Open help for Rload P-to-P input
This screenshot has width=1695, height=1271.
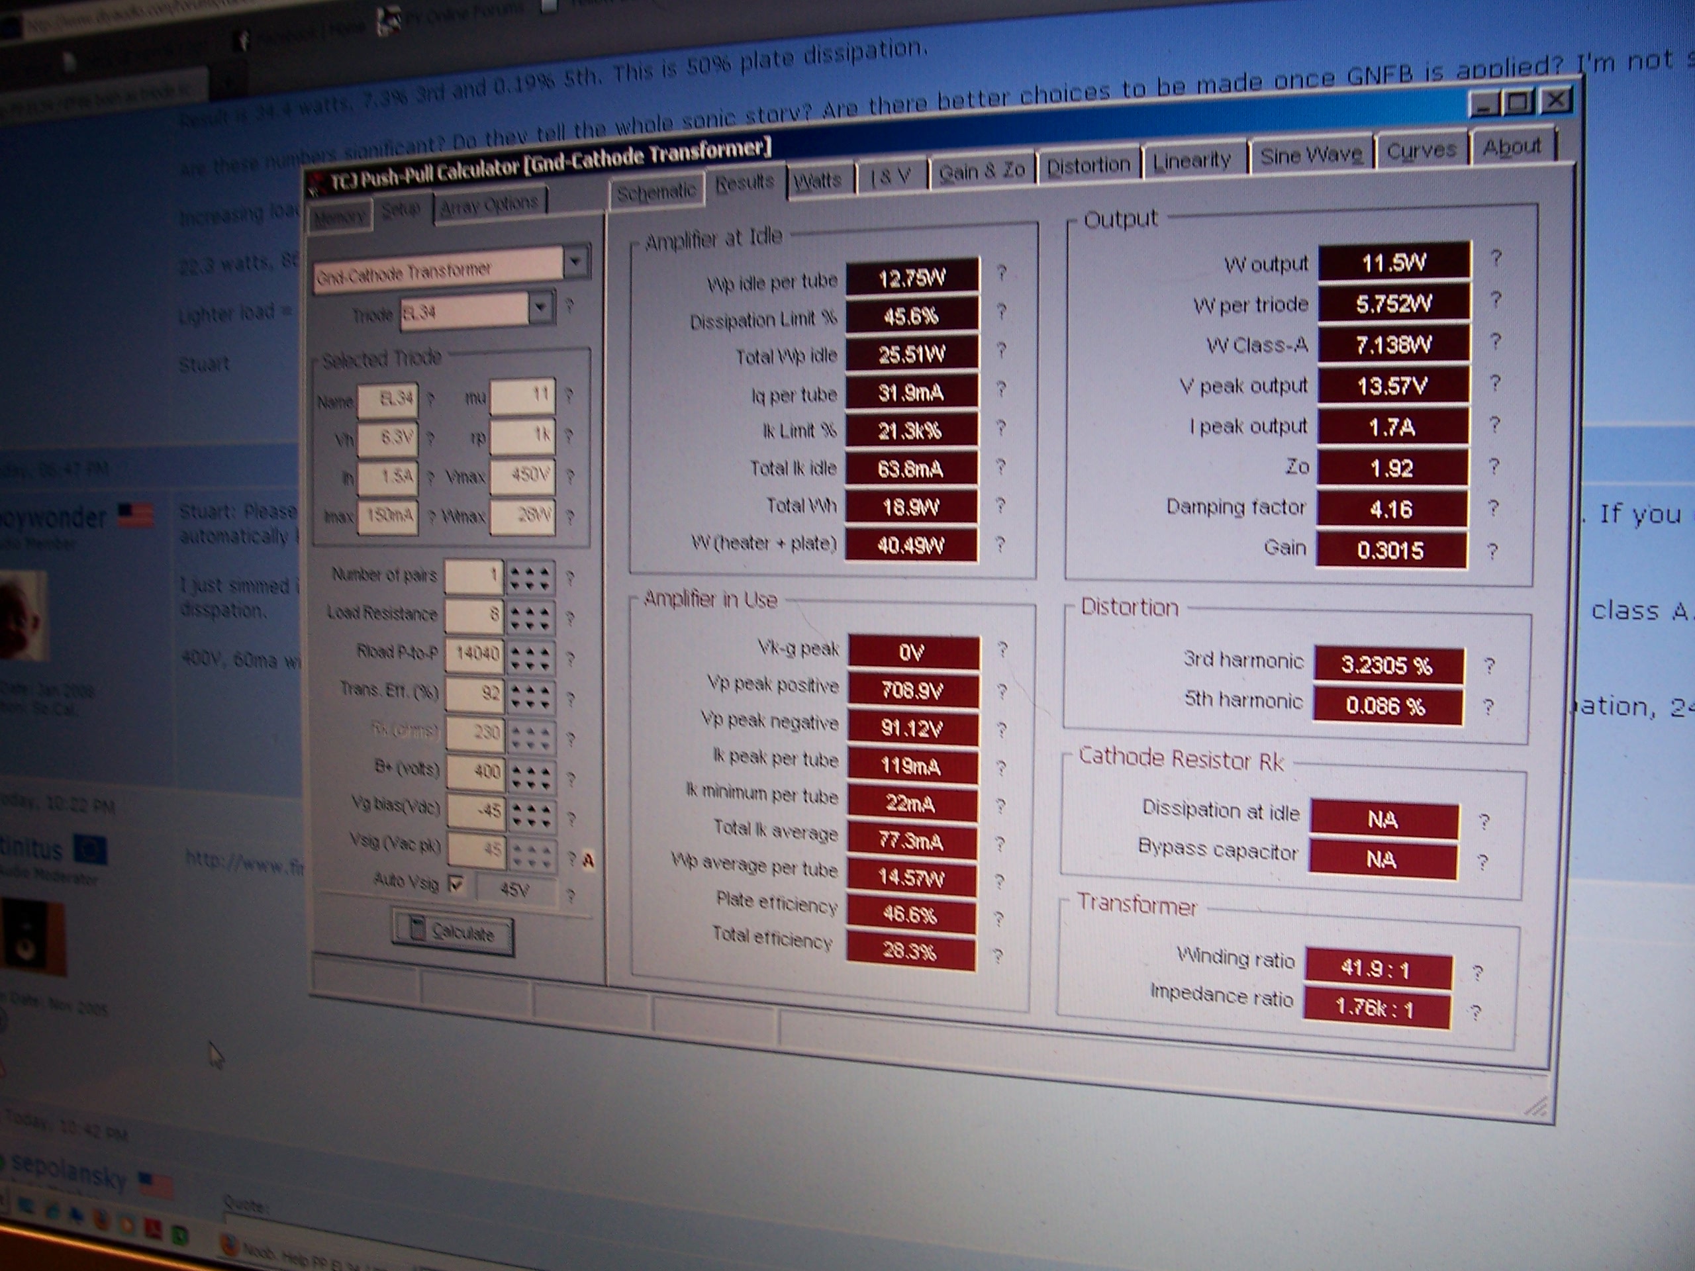click(571, 659)
